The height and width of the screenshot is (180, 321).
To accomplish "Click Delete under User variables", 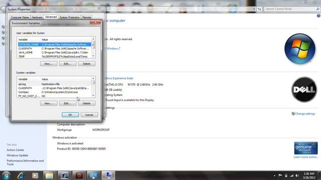I will tap(87, 63).
